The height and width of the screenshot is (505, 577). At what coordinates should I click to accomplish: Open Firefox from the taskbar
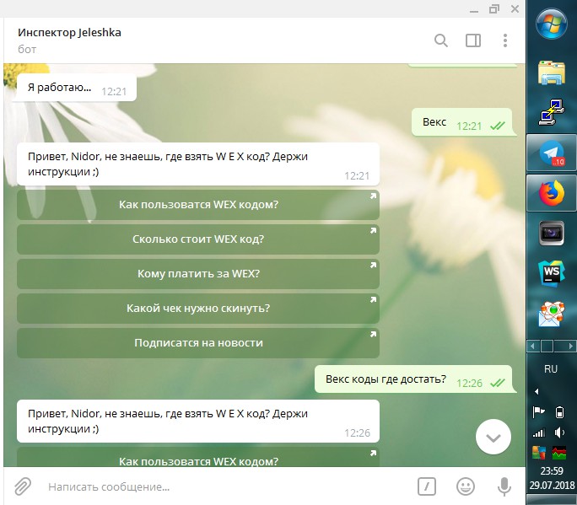point(552,193)
